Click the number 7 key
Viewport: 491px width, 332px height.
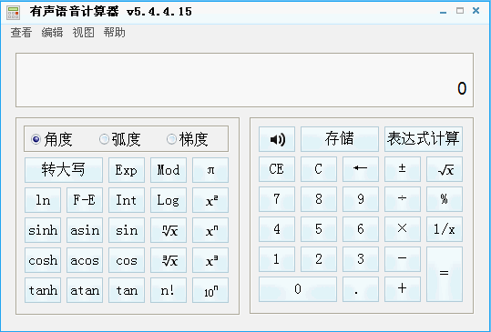pyautogui.click(x=277, y=199)
